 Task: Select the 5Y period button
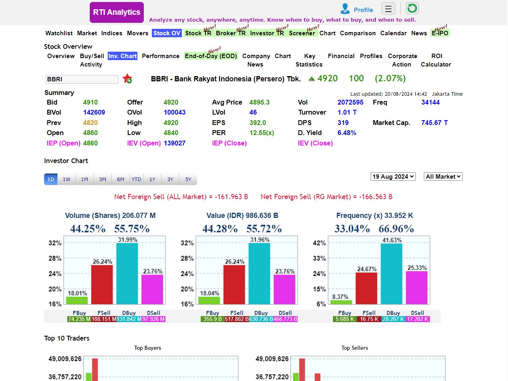(x=188, y=179)
